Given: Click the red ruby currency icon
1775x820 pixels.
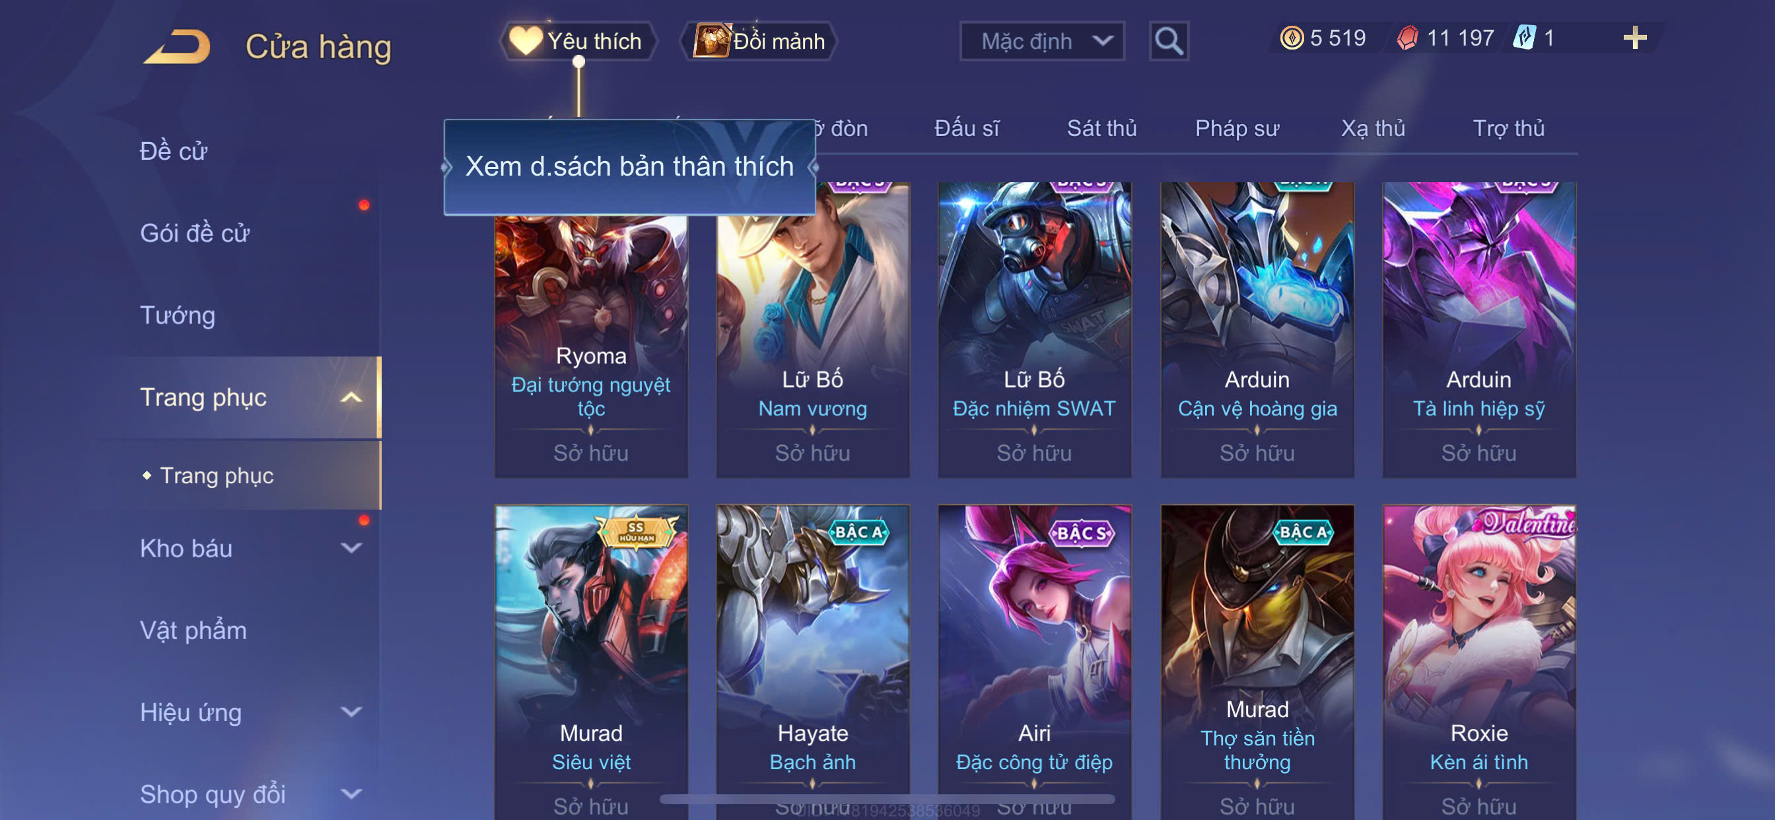Looking at the screenshot, I should [1407, 38].
